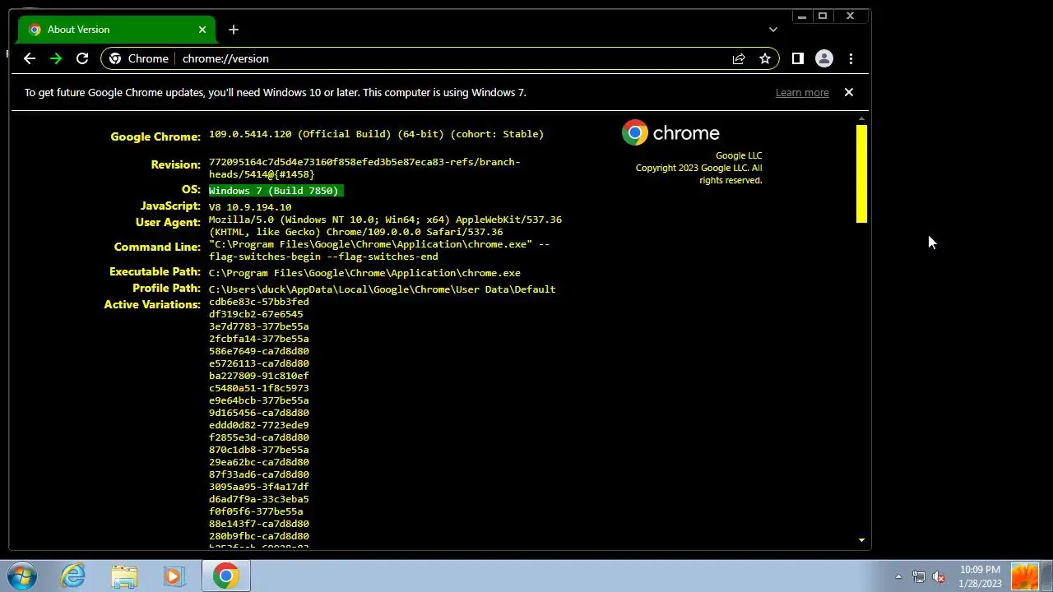The width and height of the screenshot is (1053, 592).
Task: Click the User Agent label
Action: (168, 222)
